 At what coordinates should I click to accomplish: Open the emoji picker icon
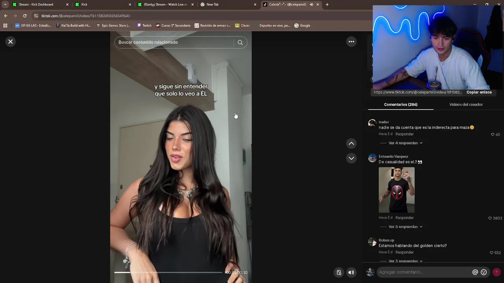484,272
